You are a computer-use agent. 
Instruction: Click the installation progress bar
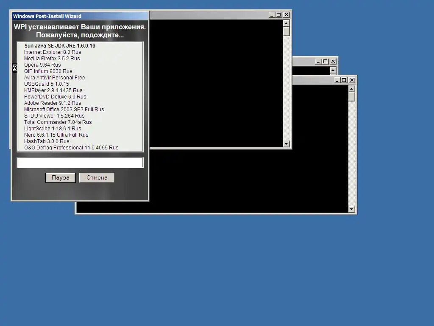point(80,163)
